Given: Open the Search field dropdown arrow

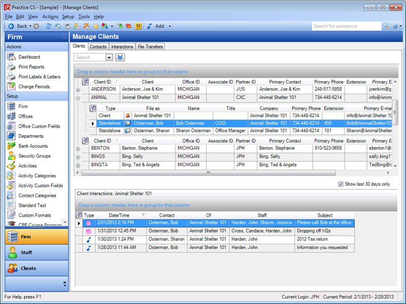Looking at the screenshot, I should click(x=110, y=57).
